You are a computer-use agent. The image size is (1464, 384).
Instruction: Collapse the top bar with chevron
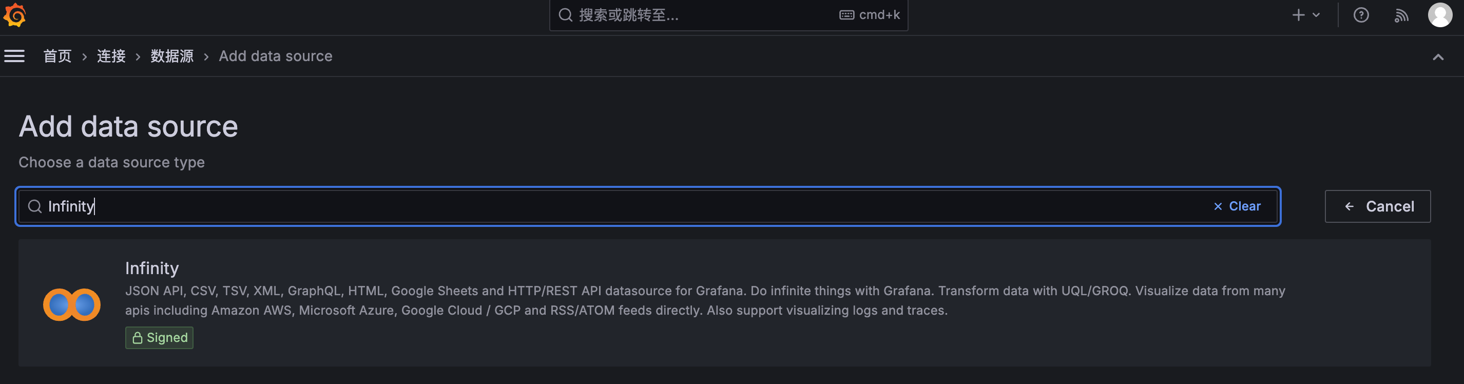1438,57
